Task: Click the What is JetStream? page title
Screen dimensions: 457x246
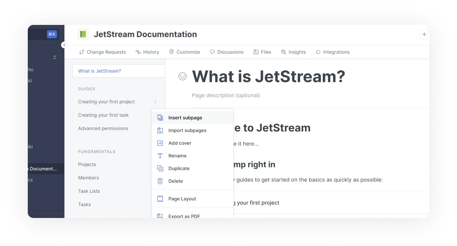Action: 269,76
